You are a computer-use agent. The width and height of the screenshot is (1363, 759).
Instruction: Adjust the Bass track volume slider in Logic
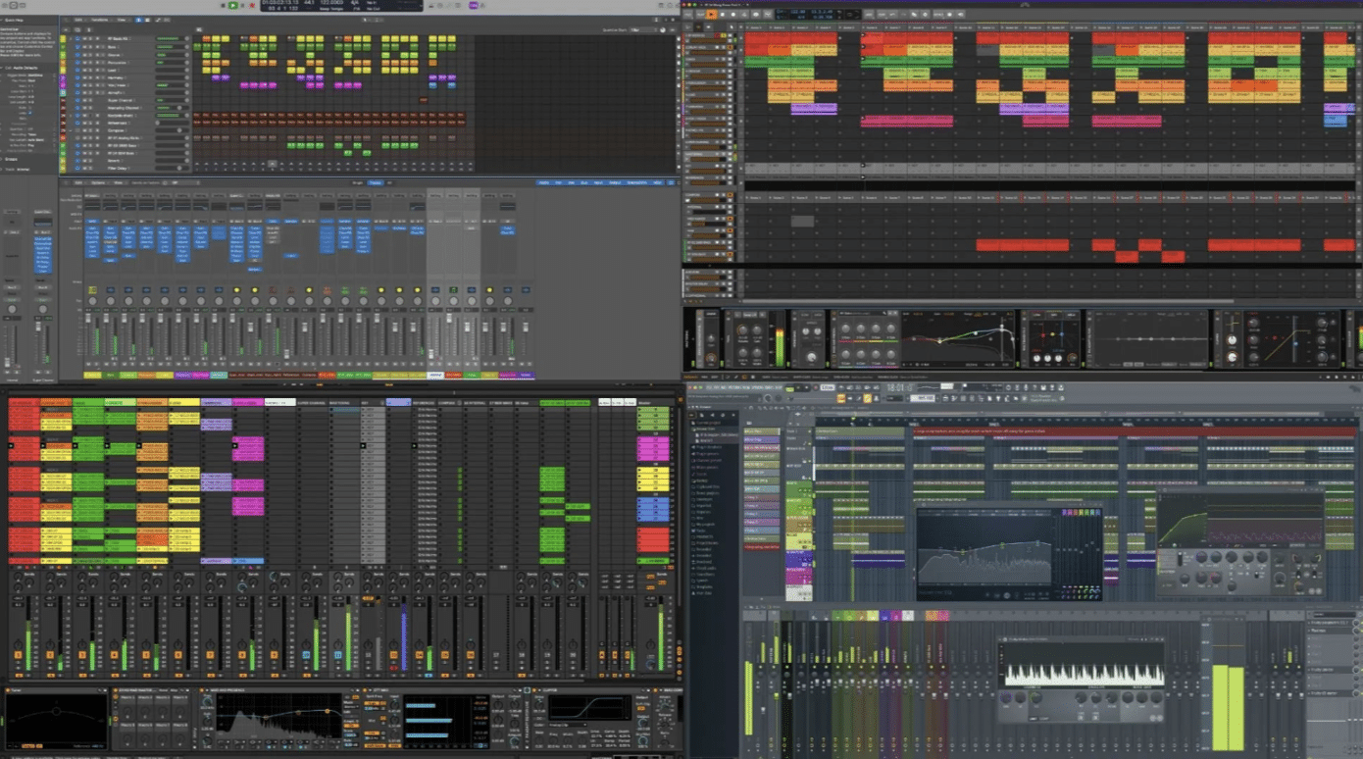[x=172, y=46]
